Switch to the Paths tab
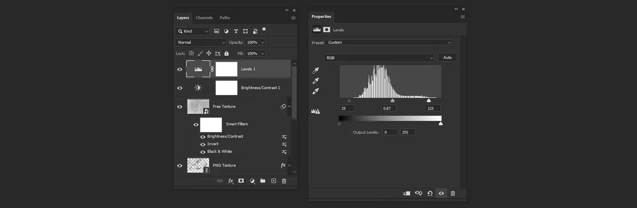Viewport: 637px width, 208px height. point(225,18)
